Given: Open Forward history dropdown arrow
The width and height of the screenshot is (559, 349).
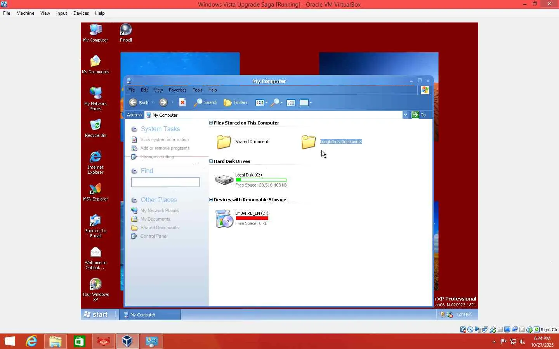Looking at the screenshot, I should 172,102.
